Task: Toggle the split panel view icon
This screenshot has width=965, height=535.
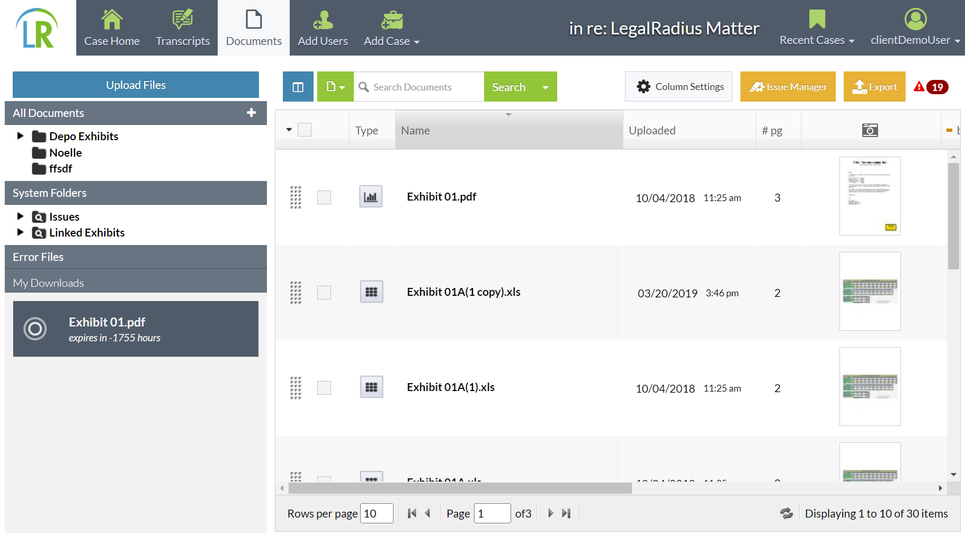Action: [x=298, y=86]
